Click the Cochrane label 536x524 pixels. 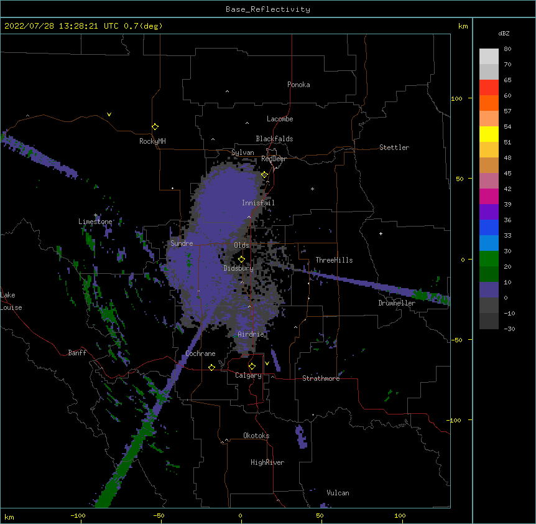pos(200,353)
